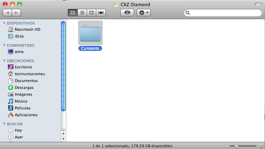The image size is (265, 149).
Task: Click the toolbar hide pill button
Action: [x=258, y=4]
